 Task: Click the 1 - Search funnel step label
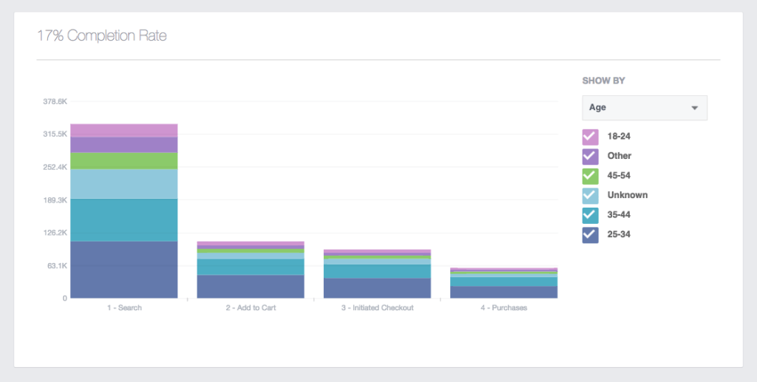124,307
